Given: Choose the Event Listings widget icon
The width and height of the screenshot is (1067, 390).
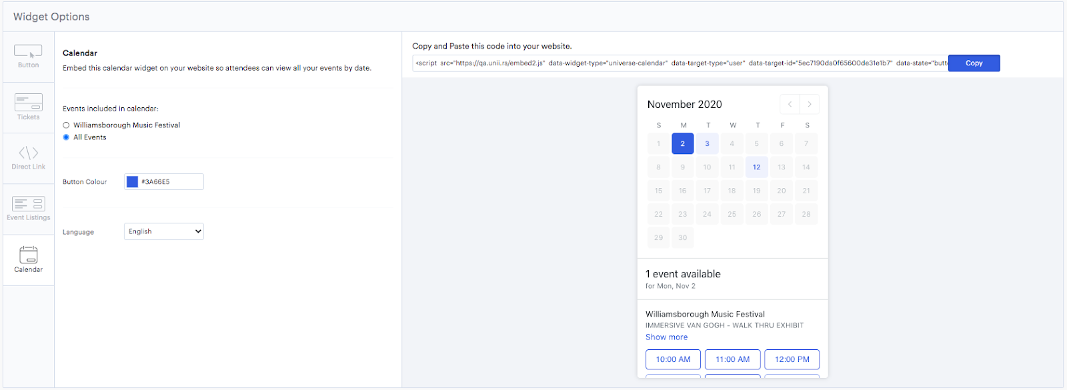Looking at the screenshot, I should [28, 204].
